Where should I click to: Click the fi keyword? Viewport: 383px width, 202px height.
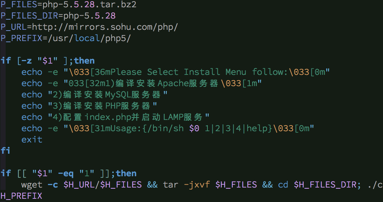(5, 151)
